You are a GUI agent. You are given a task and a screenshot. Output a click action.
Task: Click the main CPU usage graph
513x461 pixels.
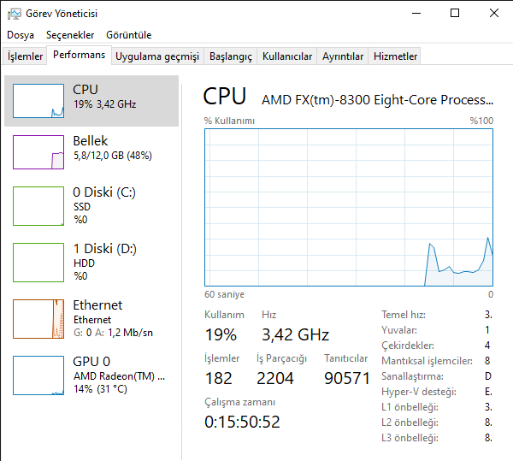pos(349,208)
